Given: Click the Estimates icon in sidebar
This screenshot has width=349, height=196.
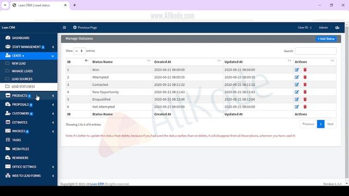Looking at the screenshot, I should tap(8, 122).
